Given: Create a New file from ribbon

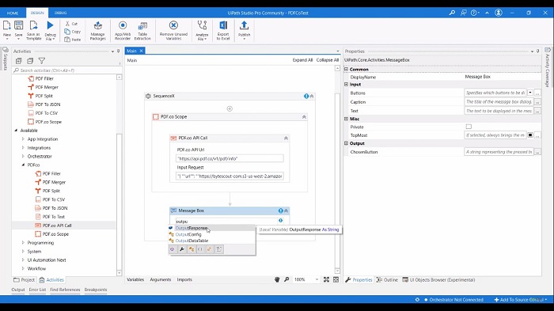Looking at the screenshot, I should [x=6, y=29].
